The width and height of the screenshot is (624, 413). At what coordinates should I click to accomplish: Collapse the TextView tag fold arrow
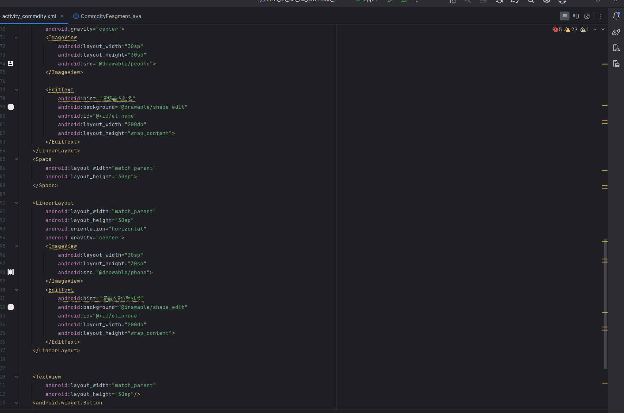[x=16, y=377]
